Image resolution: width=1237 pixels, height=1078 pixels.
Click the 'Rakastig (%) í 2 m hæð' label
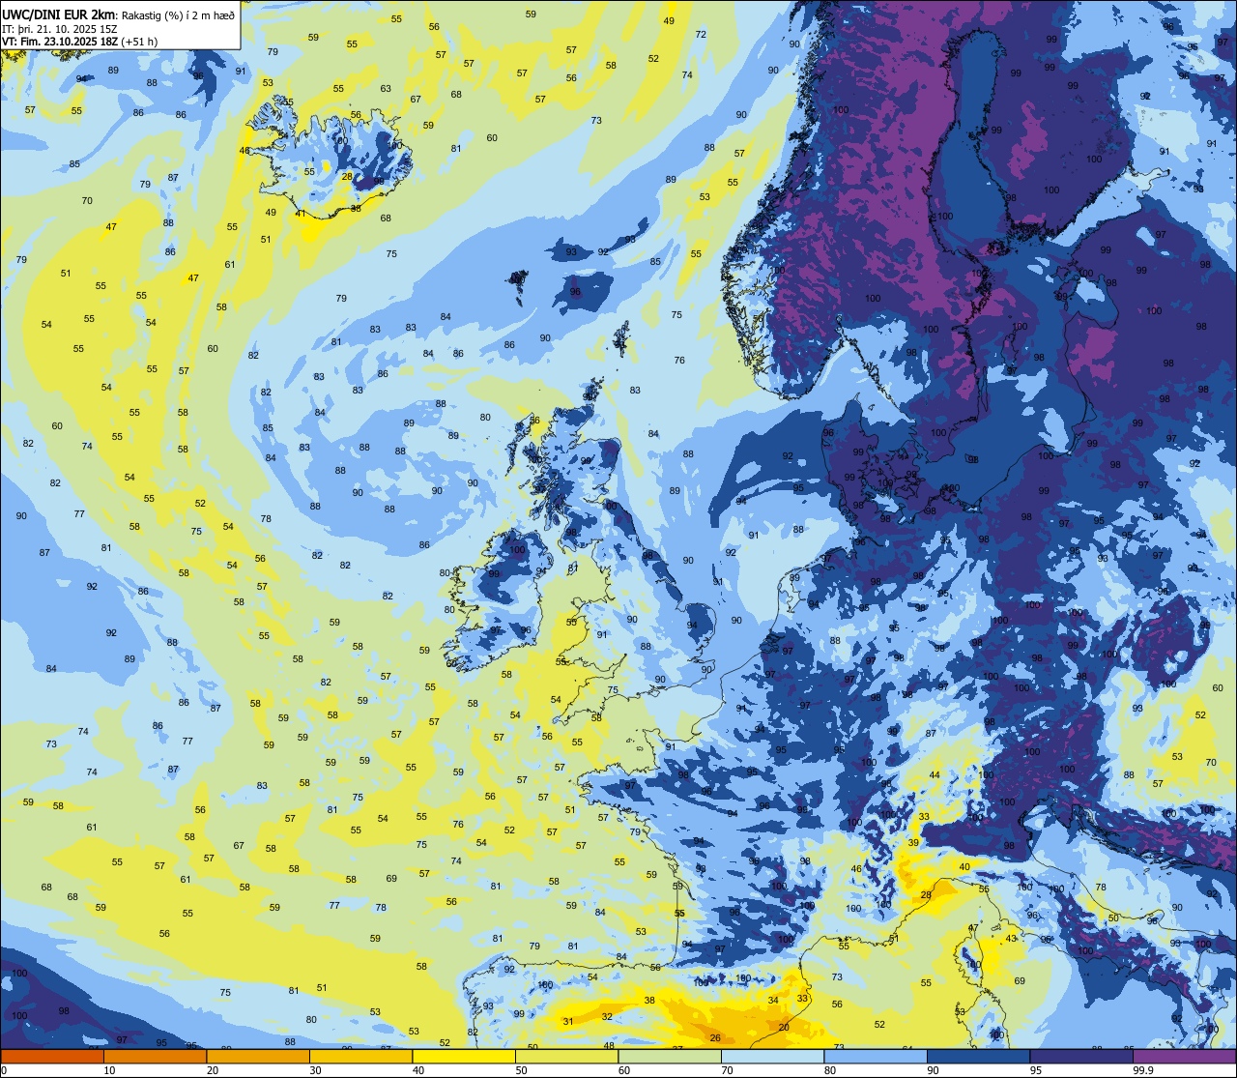177,14
